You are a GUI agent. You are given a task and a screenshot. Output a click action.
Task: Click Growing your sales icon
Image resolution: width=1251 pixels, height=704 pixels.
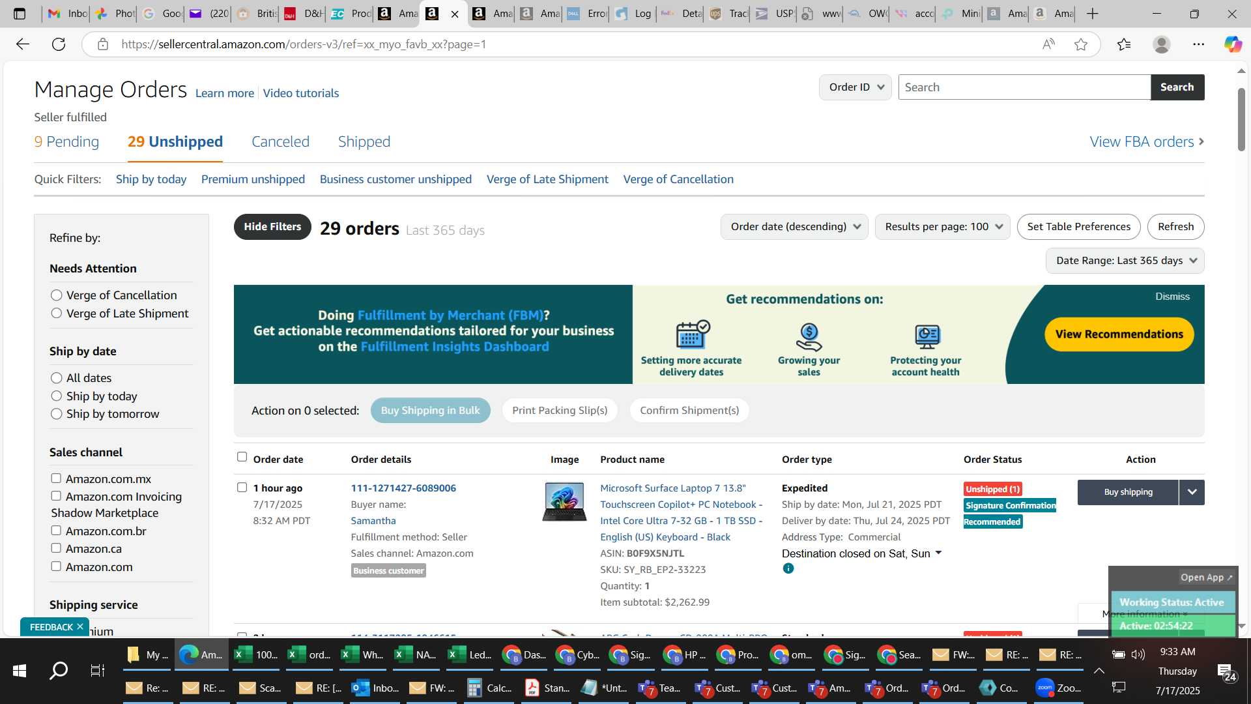point(809,336)
